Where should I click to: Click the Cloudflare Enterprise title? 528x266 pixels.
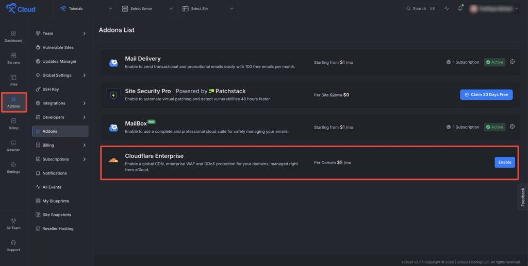click(x=154, y=156)
